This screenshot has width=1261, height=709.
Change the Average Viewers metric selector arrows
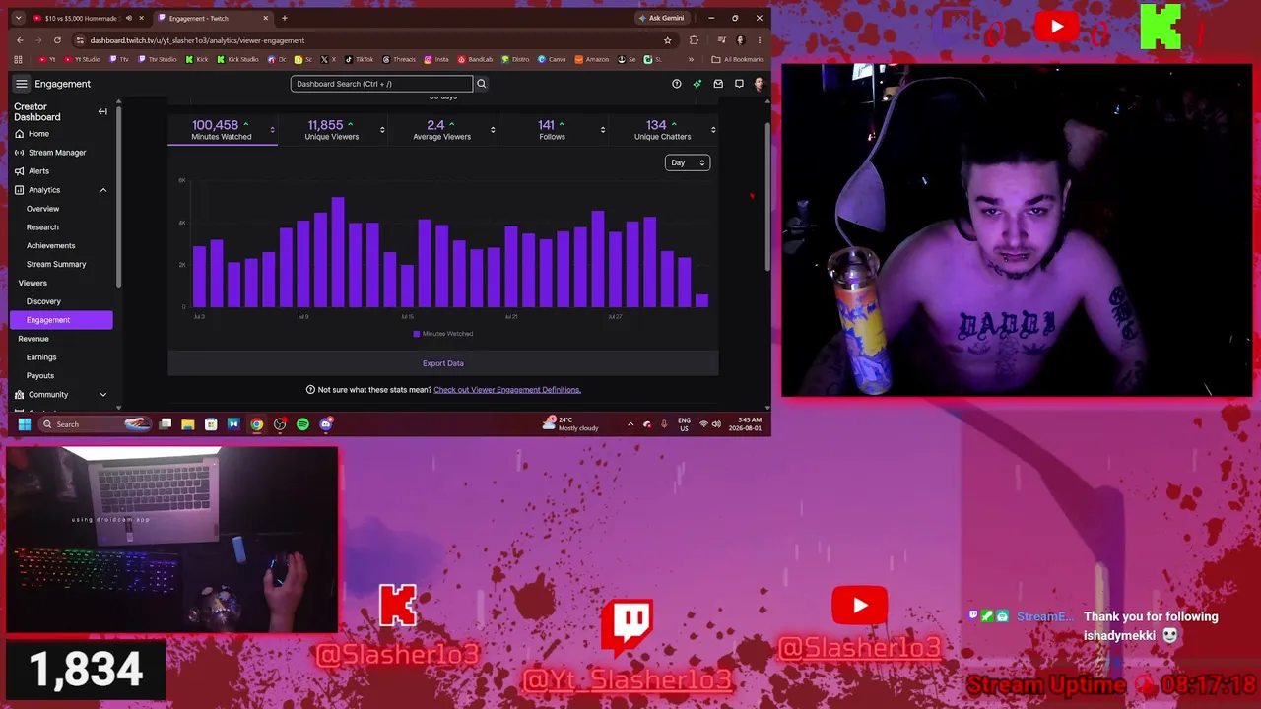coord(493,130)
